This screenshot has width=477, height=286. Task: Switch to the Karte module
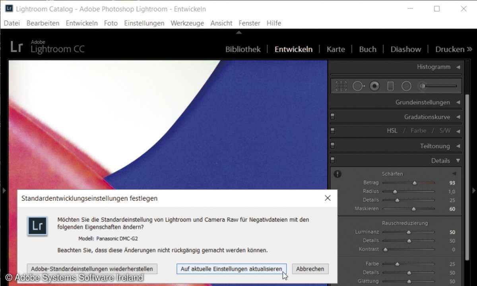point(336,49)
